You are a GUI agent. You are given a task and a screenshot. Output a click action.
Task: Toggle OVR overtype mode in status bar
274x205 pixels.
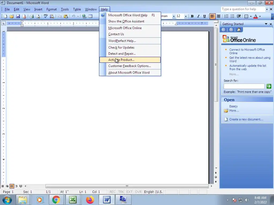coord(138,192)
